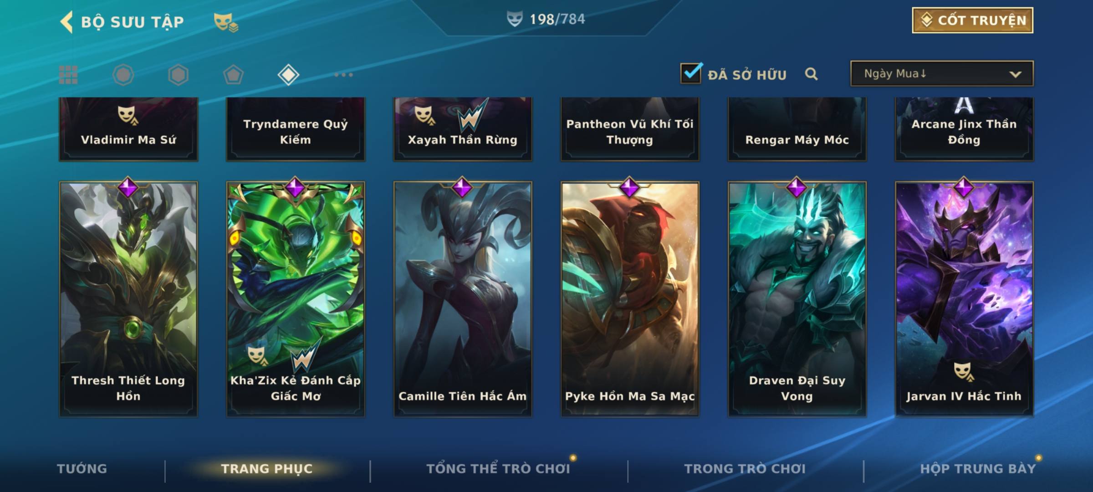
Task: Show more rarity filters via the three dots
Action: 343,75
